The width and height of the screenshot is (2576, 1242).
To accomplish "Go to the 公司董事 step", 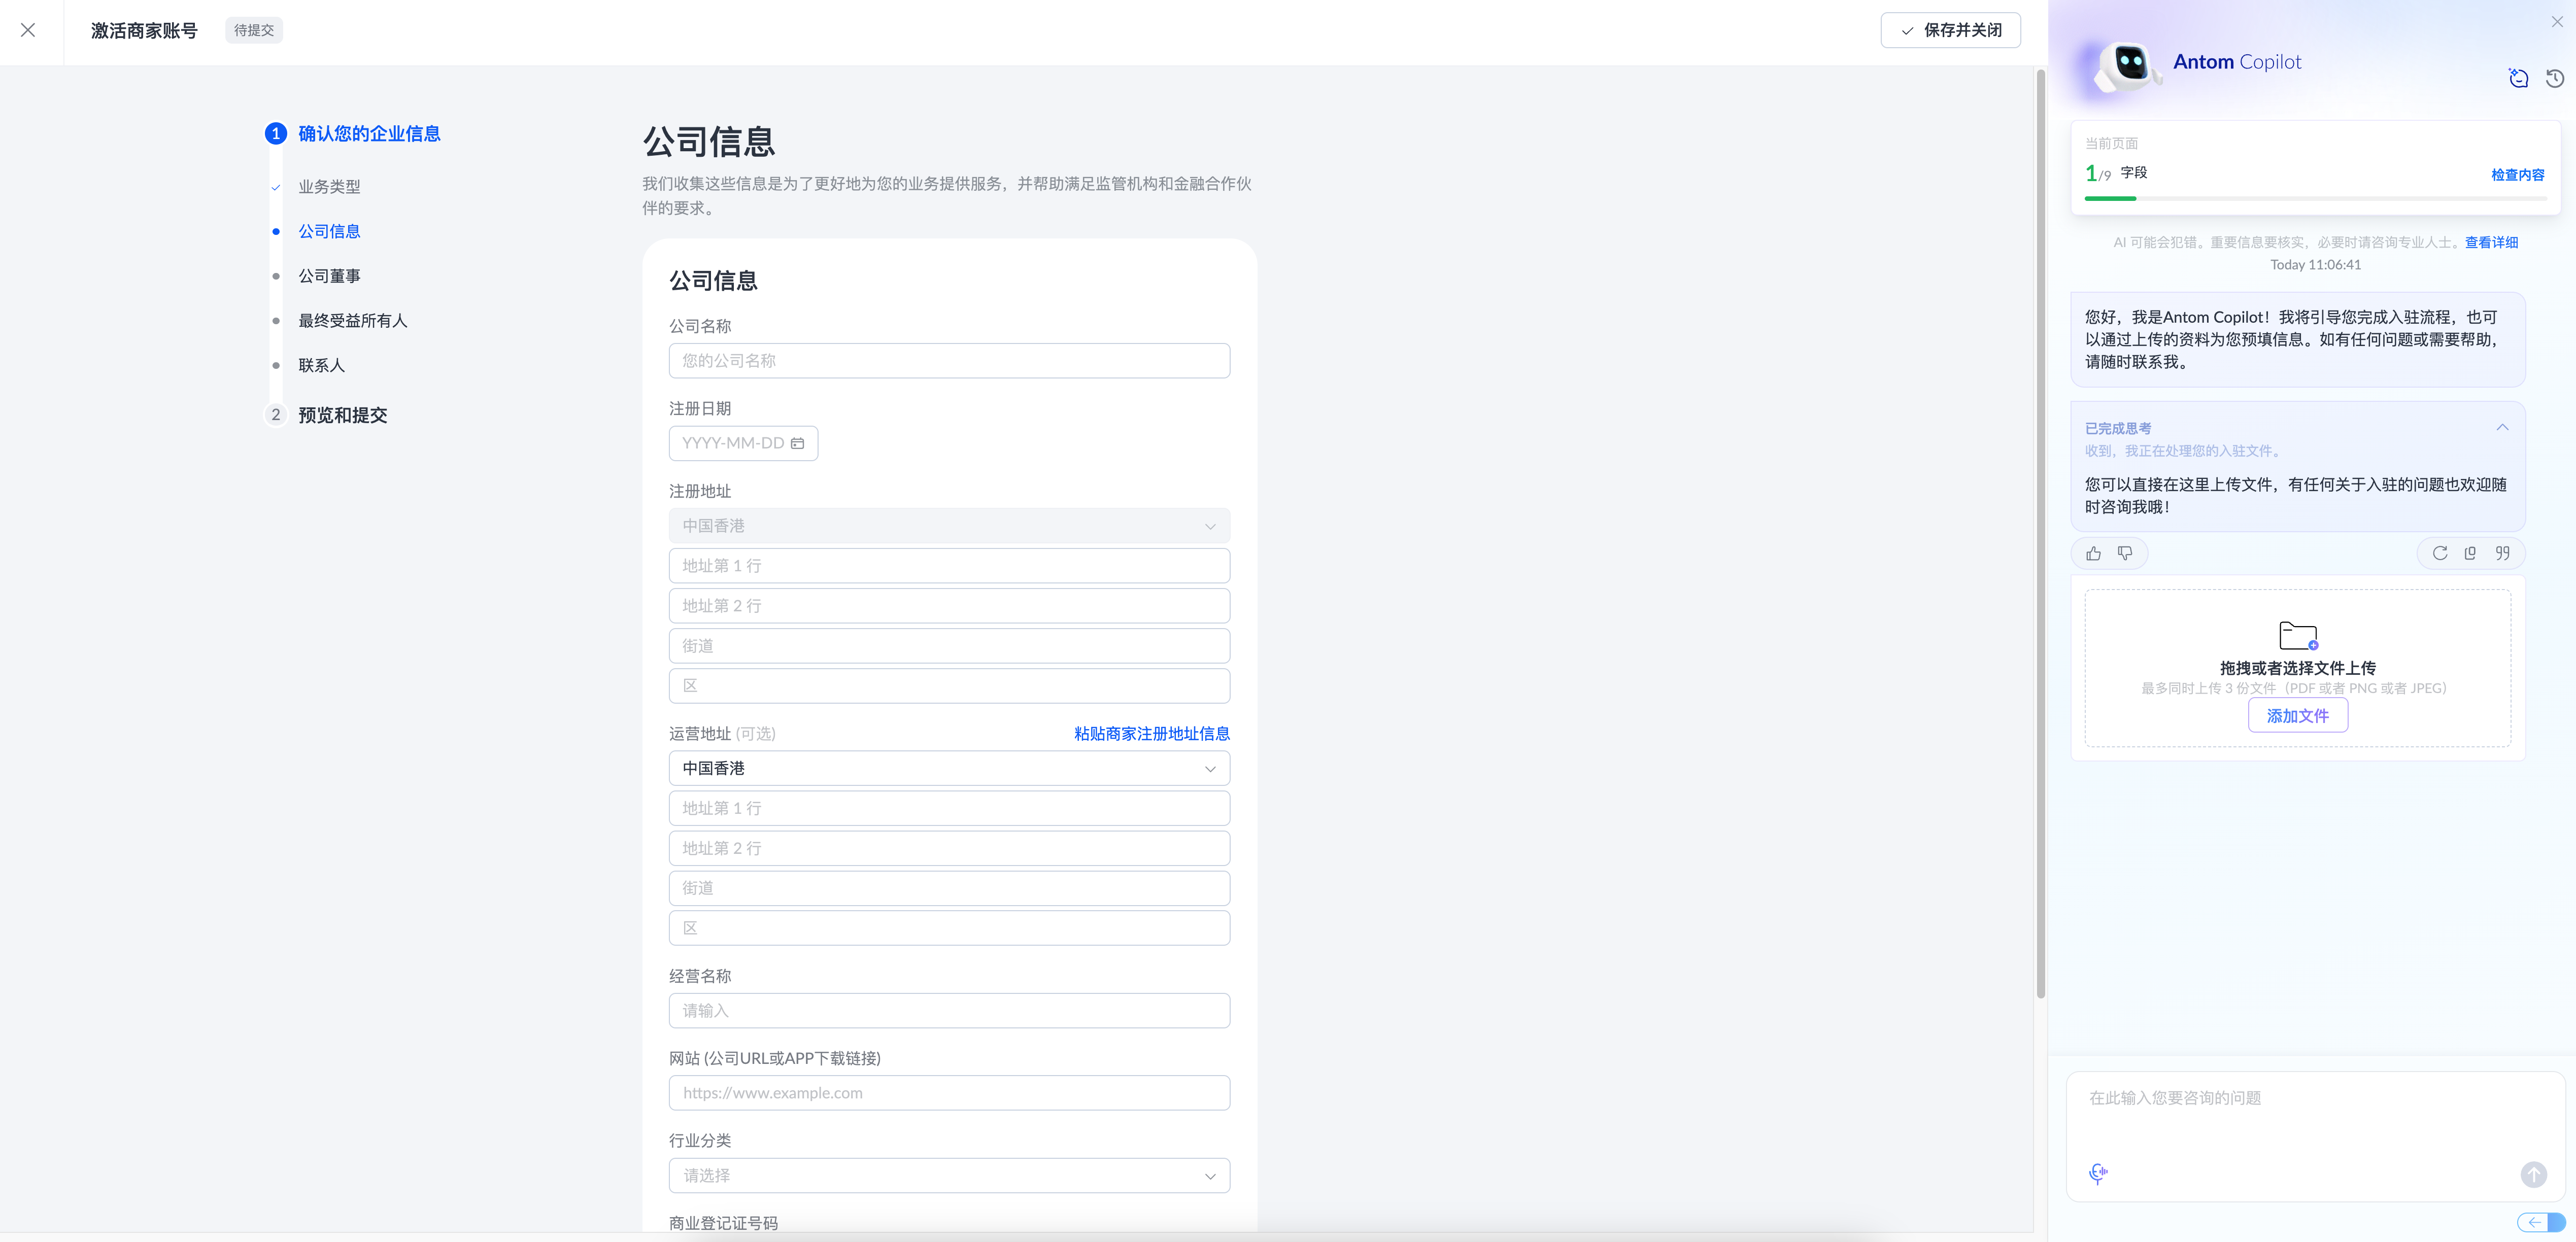I will [329, 276].
